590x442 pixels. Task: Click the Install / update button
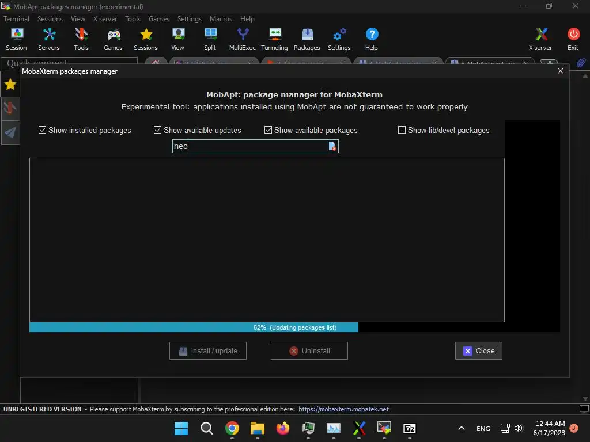pos(207,350)
